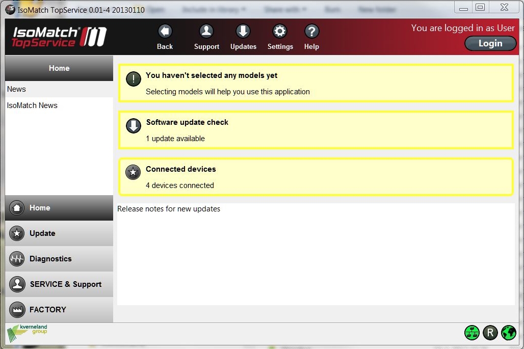The height and width of the screenshot is (349, 524).
Task: Click the Help question mark icon
Action: click(x=311, y=32)
